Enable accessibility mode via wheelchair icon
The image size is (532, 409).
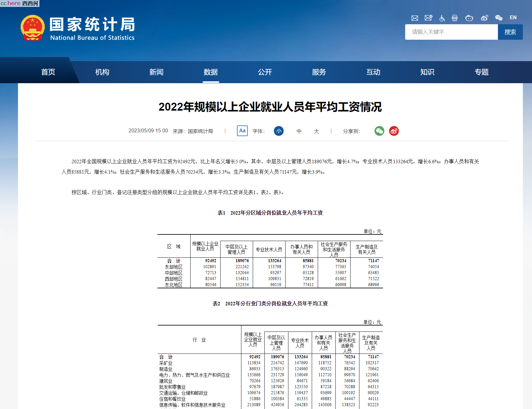[442, 18]
